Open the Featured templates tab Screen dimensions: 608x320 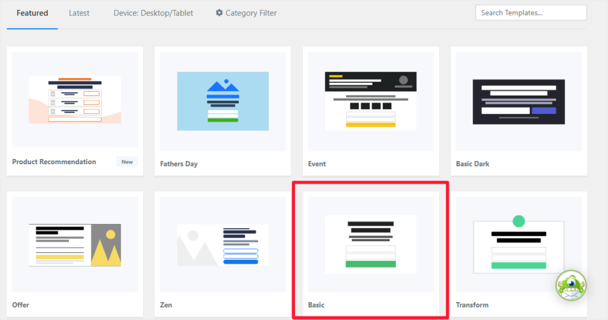coord(32,13)
